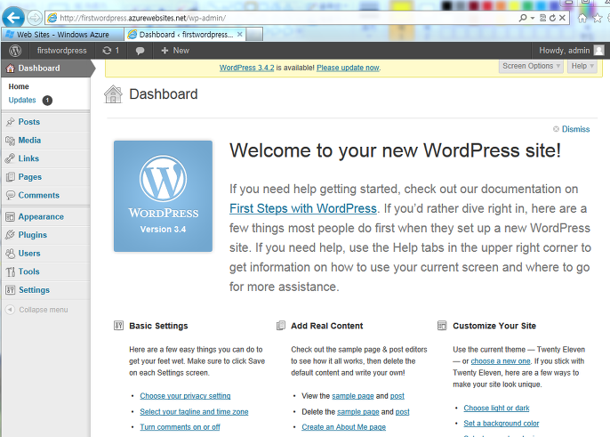Screen dimensions: 610x437
Task: Switch to Web Sites - Windows Azure tab
Action: pyautogui.click(x=62, y=35)
